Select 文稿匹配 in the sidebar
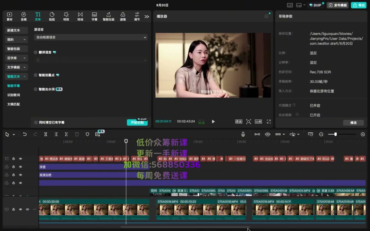This screenshot has height=231, width=370. pyautogui.click(x=13, y=104)
